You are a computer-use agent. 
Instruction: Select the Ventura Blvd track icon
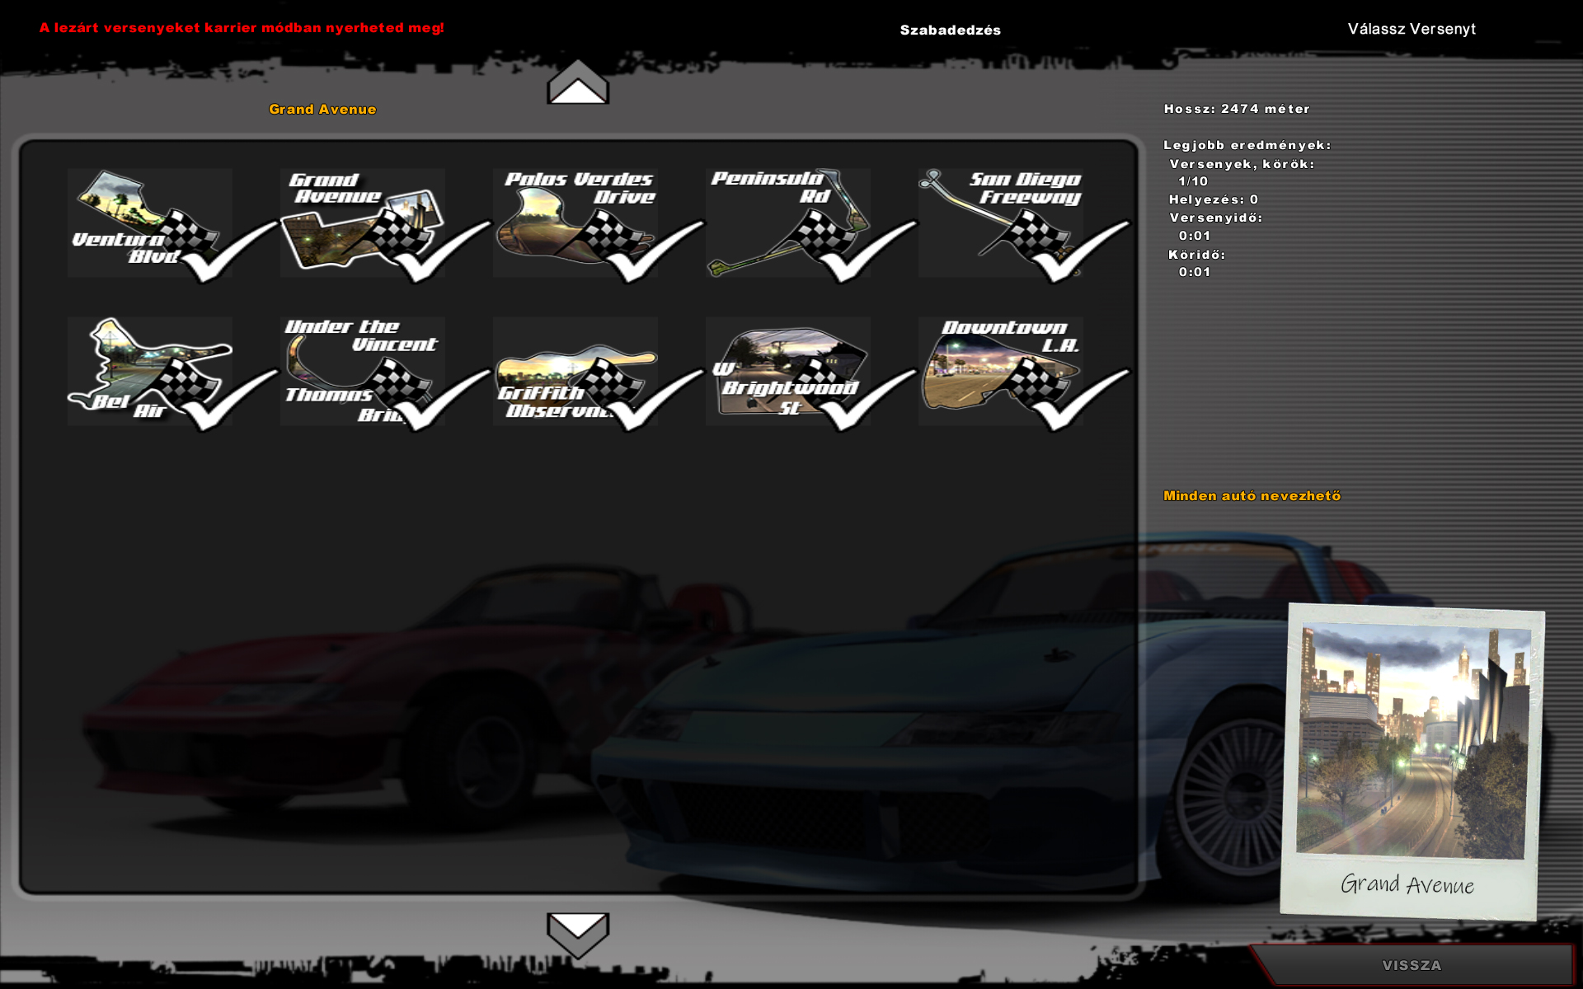click(149, 223)
